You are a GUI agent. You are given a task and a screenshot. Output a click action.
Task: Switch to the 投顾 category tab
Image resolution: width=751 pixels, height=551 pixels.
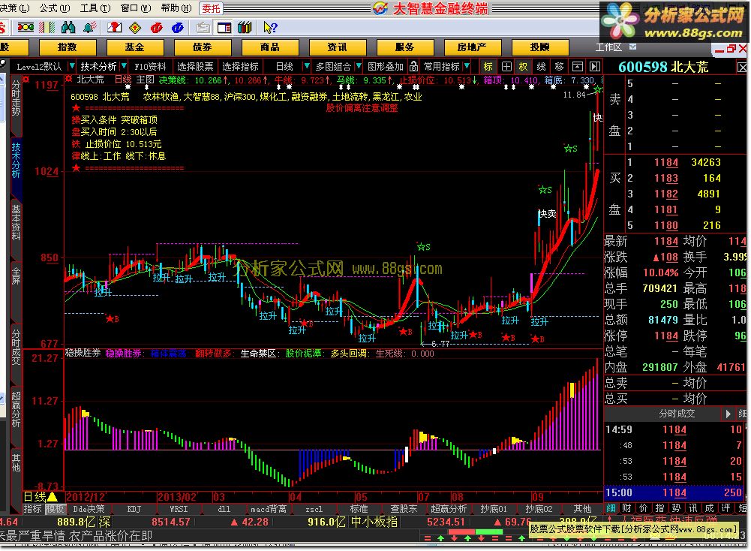pos(540,47)
